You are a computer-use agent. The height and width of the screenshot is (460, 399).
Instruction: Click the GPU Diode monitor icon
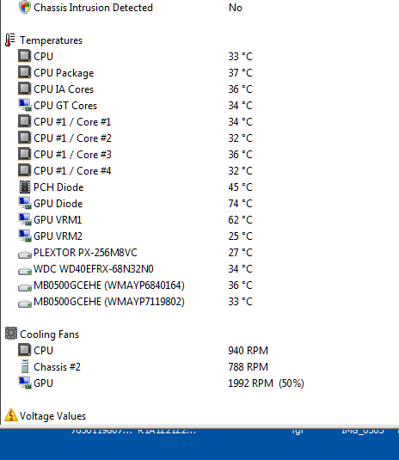[x=25, y=203]
